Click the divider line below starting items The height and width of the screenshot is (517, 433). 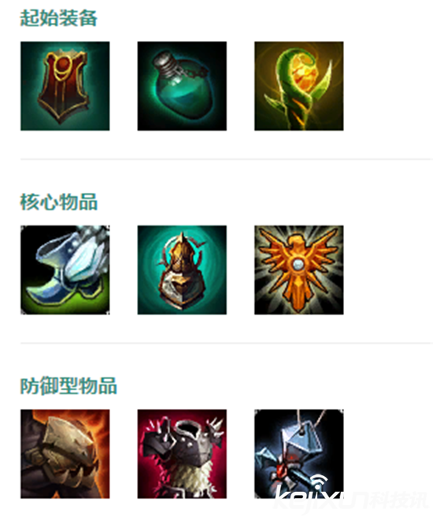pyautogui.click(x=227, y=159)
